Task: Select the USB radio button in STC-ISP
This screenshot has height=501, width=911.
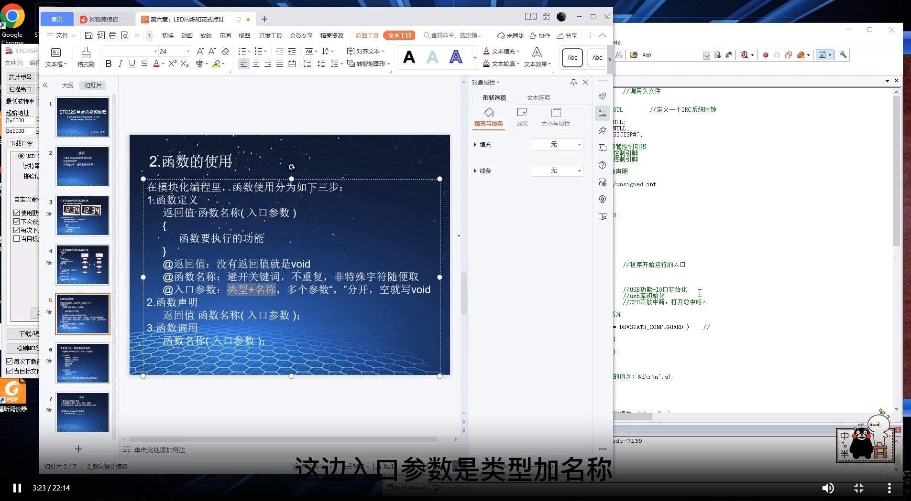Action: [22, 156]
